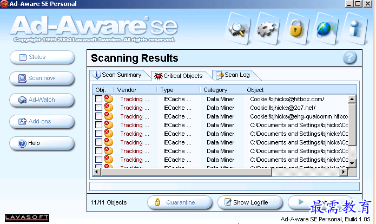Screen dimensions: 376x224
Task: Select the 'Cookie:!bjhicks@ehg-qualcomm.hitbox' entry
Action: [x=299, y=116]
